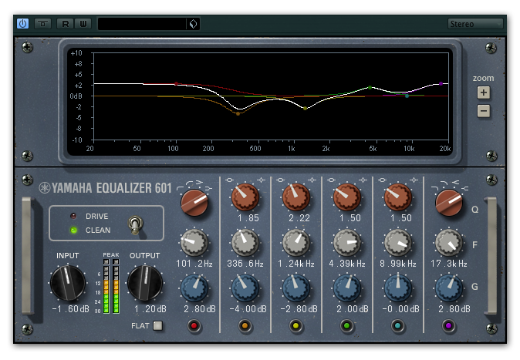Click the Q knob of the 8.99k Hz band

[x=397, y=197]
